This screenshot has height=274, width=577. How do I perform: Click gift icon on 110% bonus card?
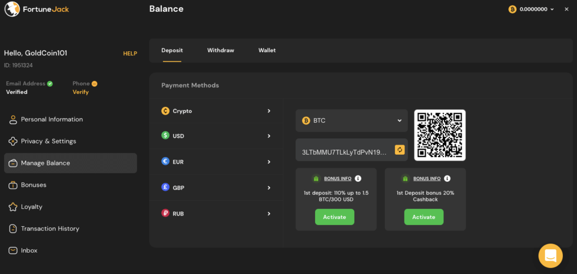tap(316, 178)
